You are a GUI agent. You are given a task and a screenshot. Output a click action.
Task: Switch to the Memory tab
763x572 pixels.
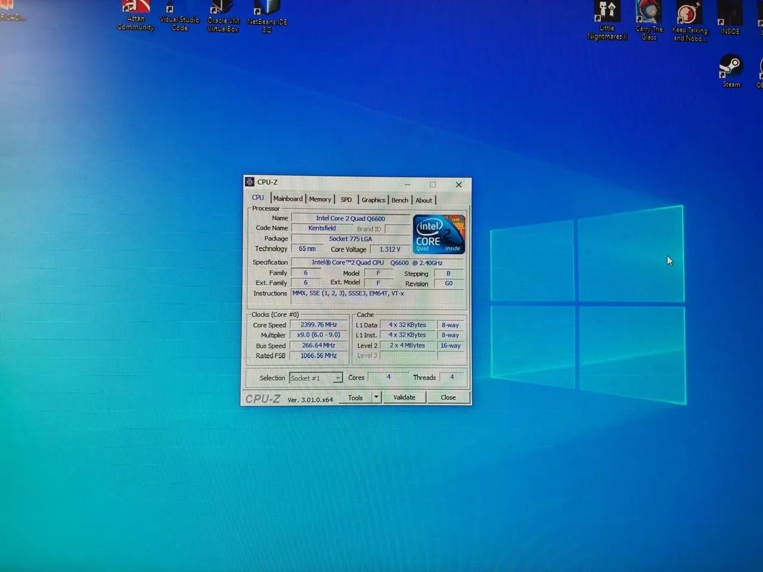[320, 200]
